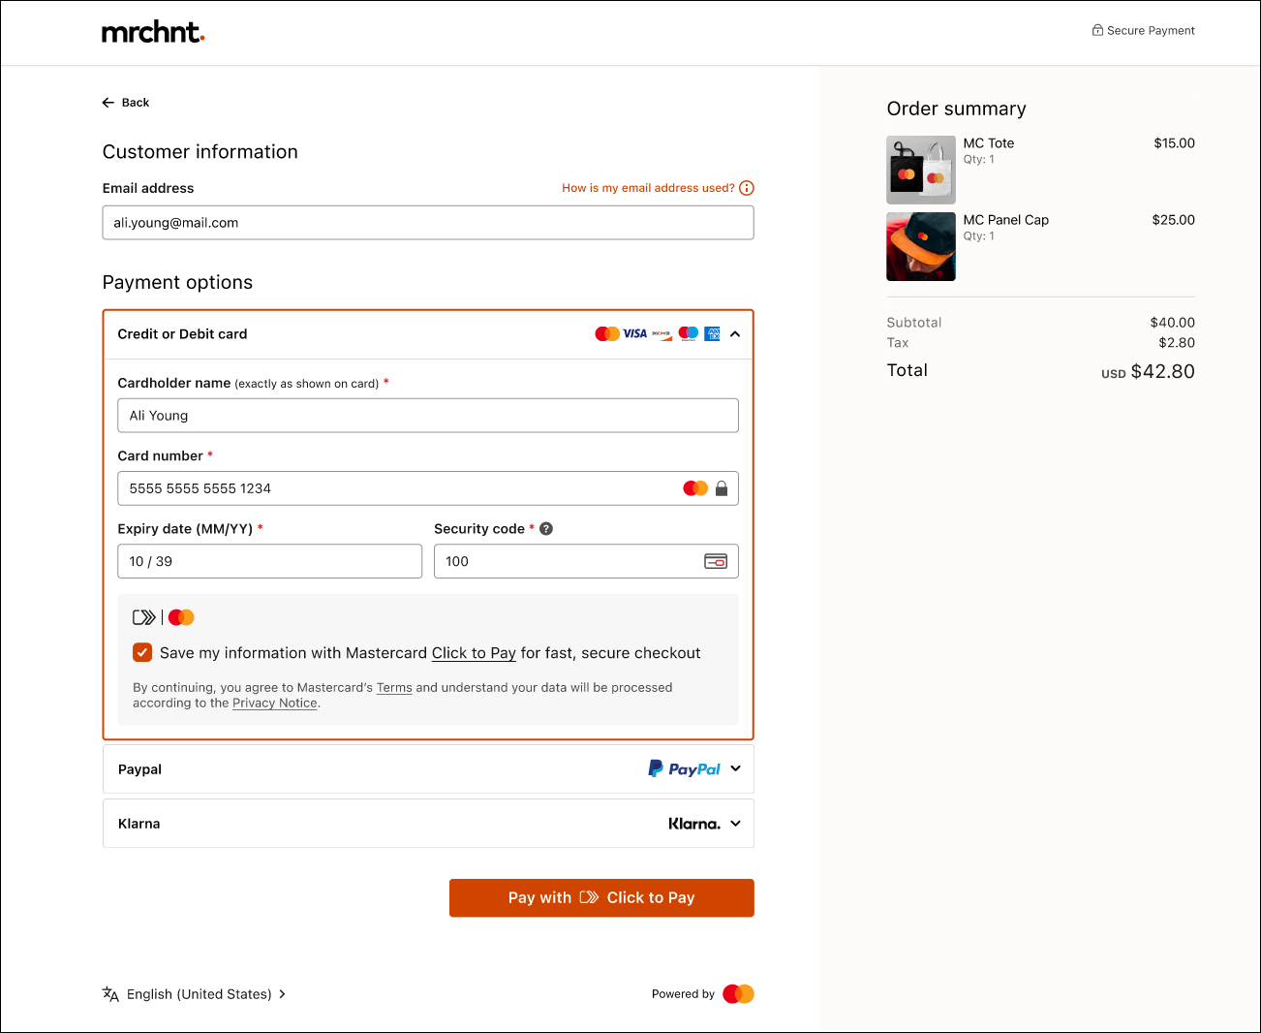
Task: Click the info icon next to email usage question
Action: [x=746, y=187]
